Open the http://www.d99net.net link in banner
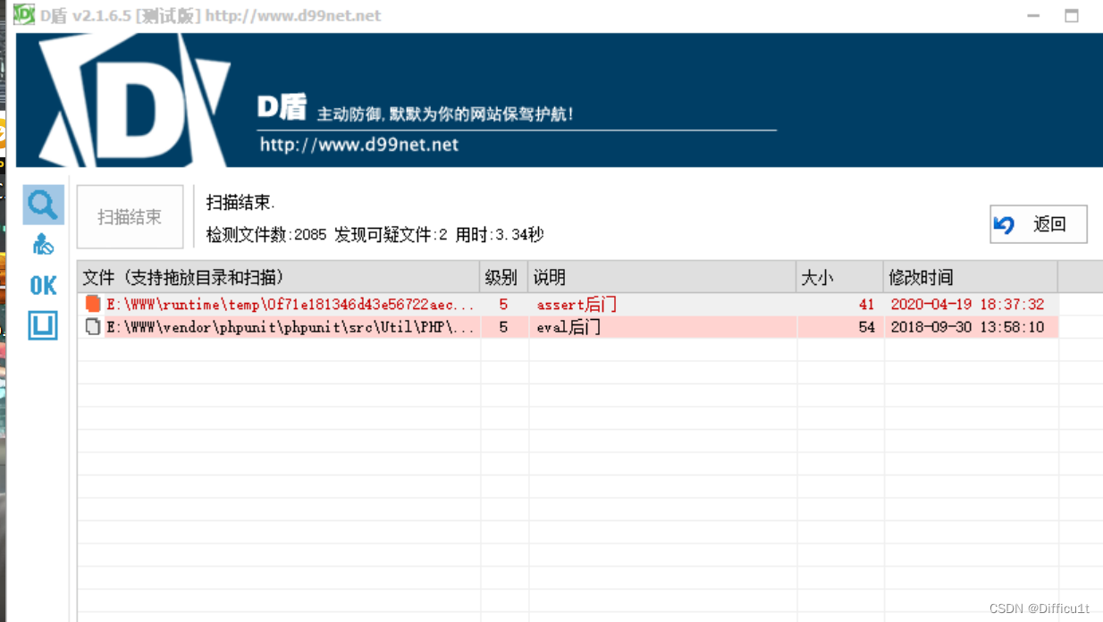 click(x=358, y=144)
